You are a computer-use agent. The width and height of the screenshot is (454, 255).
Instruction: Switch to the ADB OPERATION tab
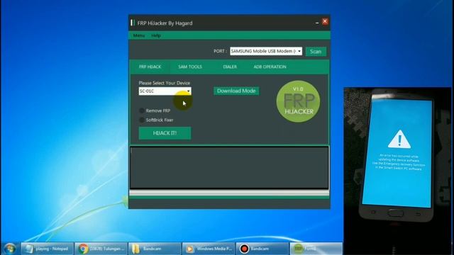270,67
